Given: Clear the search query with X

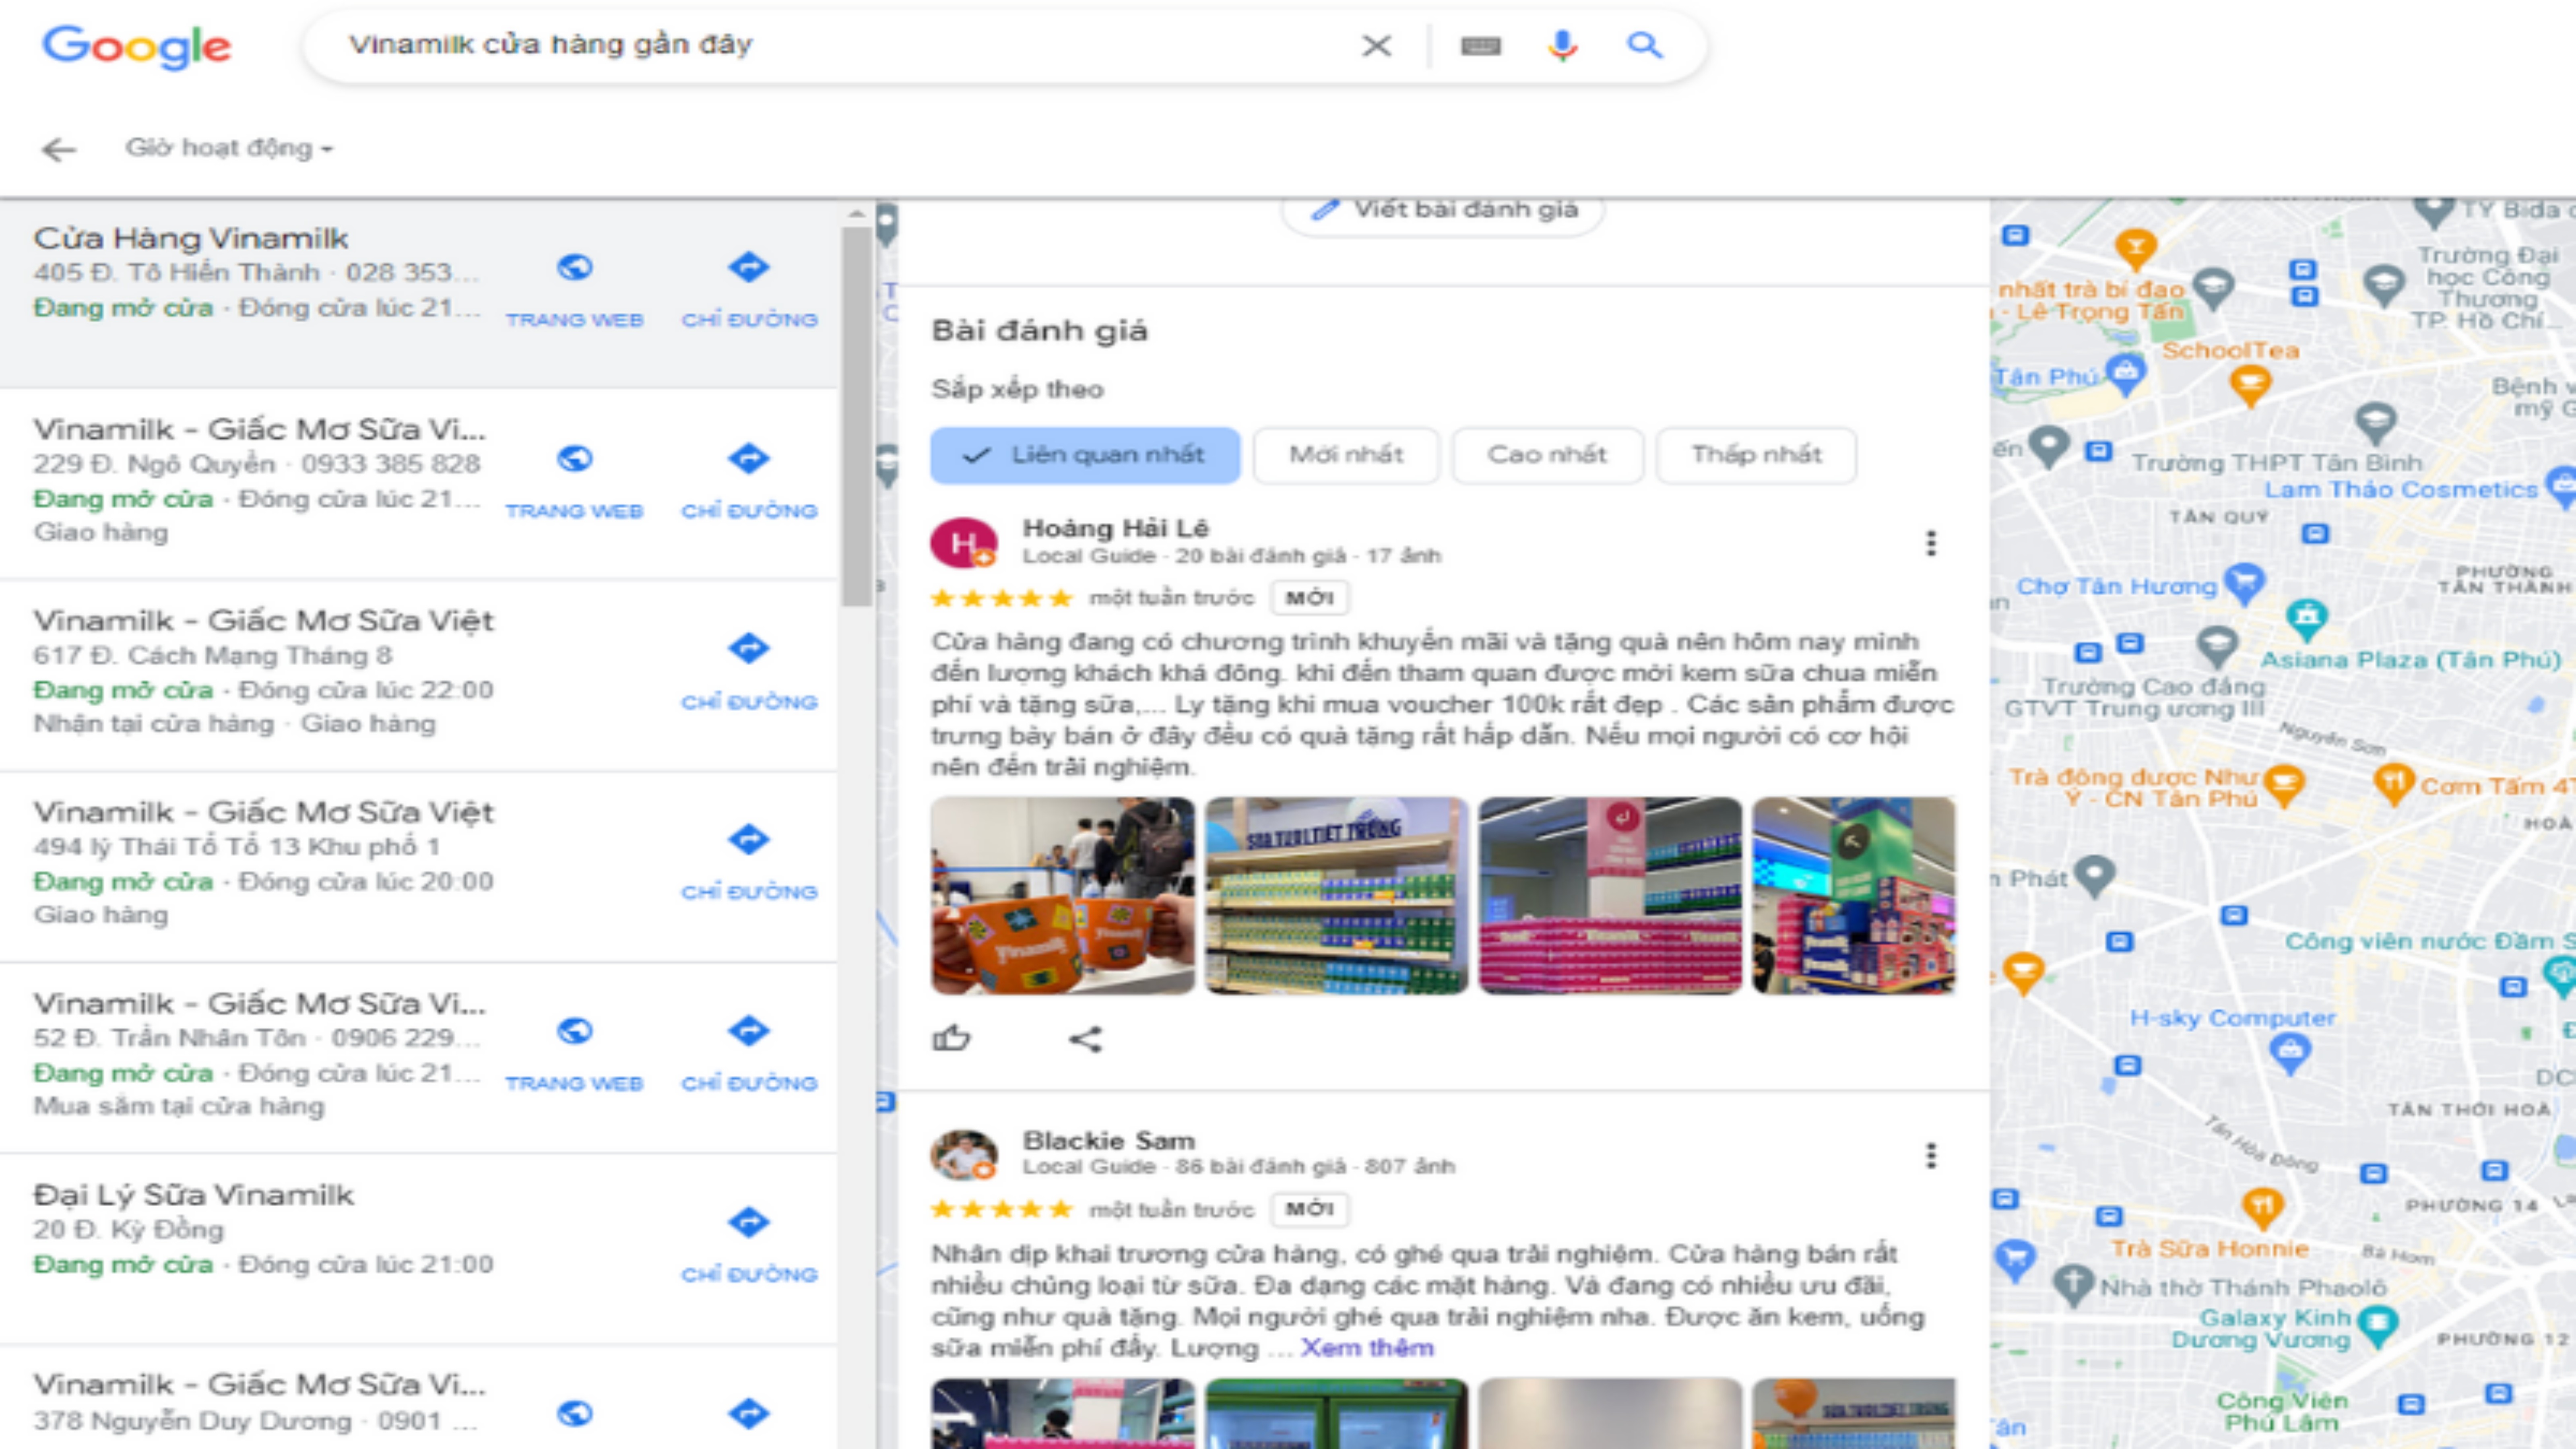Looking at the screenshot, I should click(1377, 45).
